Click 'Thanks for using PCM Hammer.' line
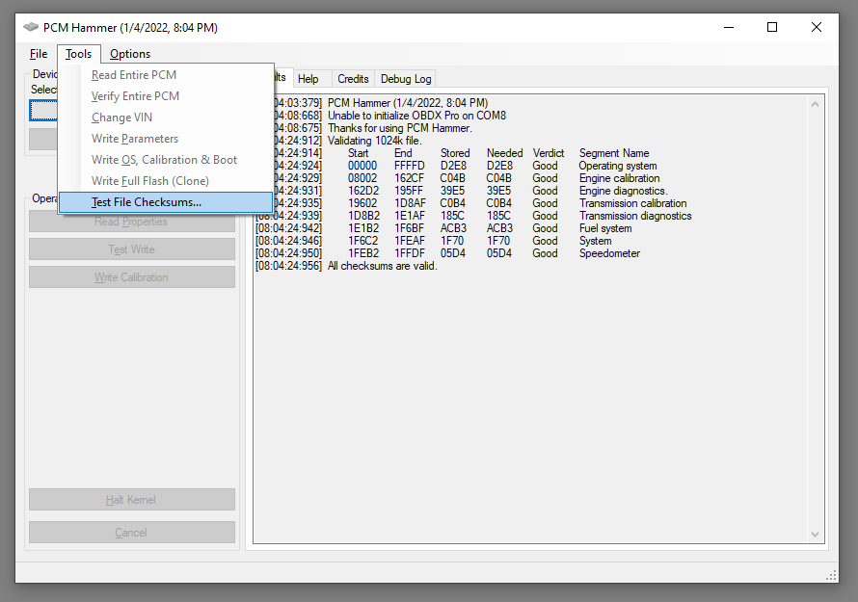Screen dimensions: 858x602 399,128
